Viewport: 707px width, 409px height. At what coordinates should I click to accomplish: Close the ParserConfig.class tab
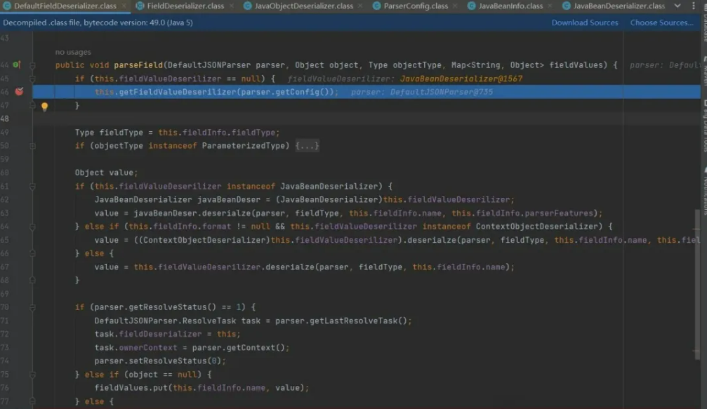click(454, 6)
